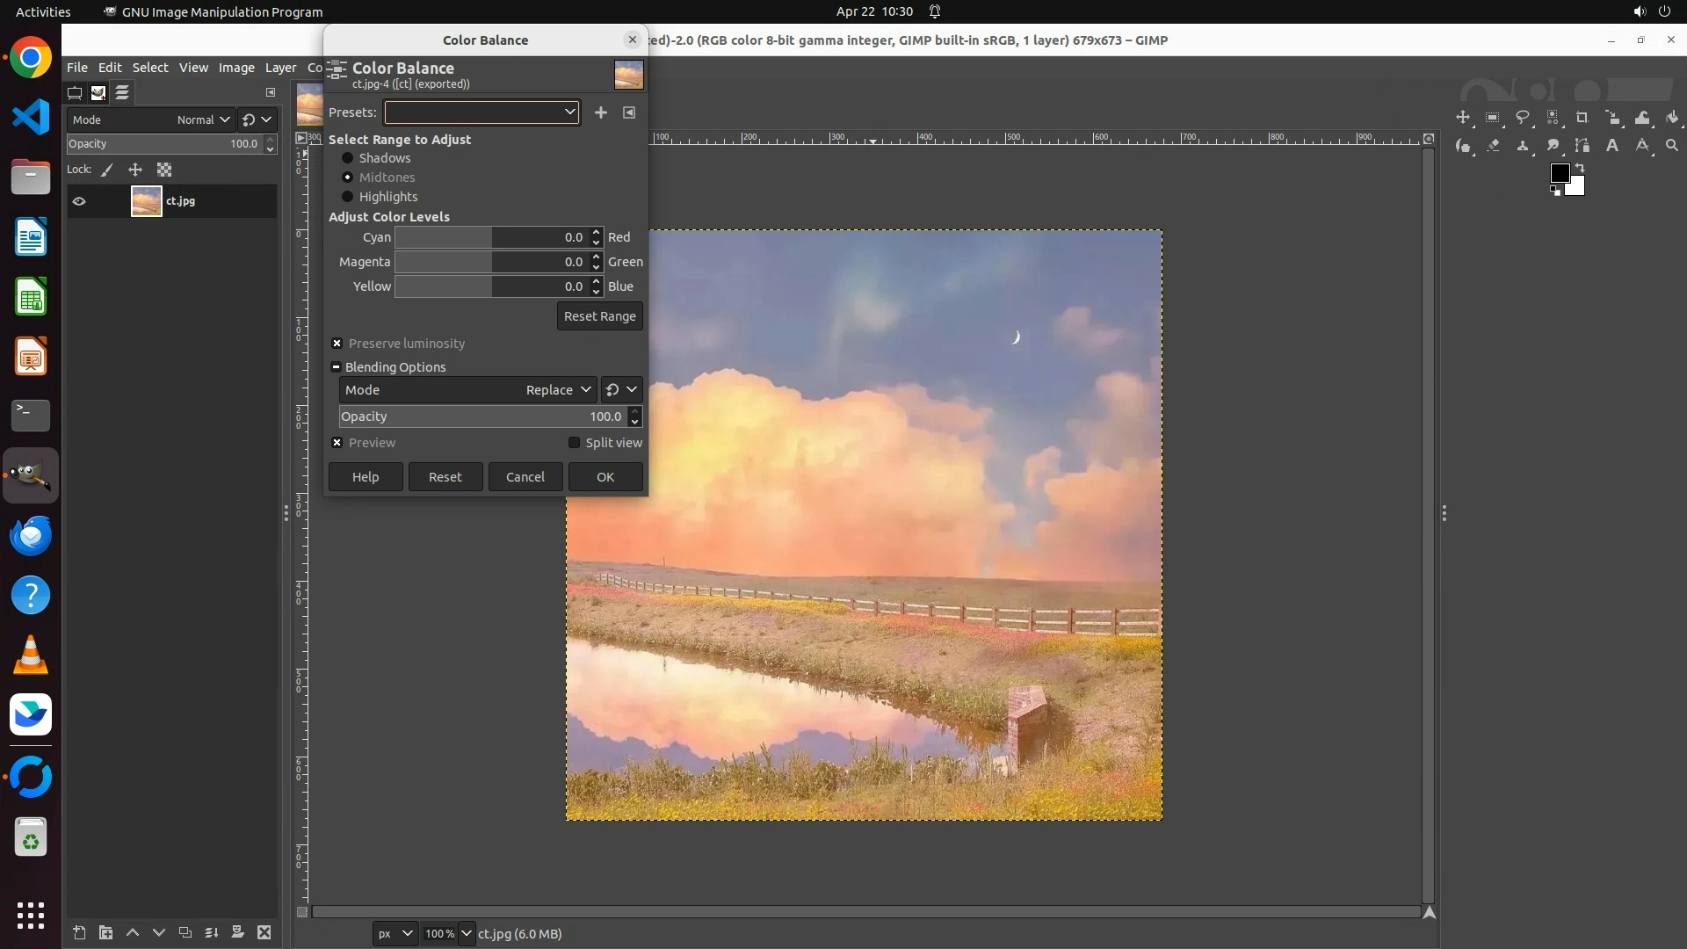Select the Eraser tool
Screen dimensions: 1687x949
[1493, 146]
